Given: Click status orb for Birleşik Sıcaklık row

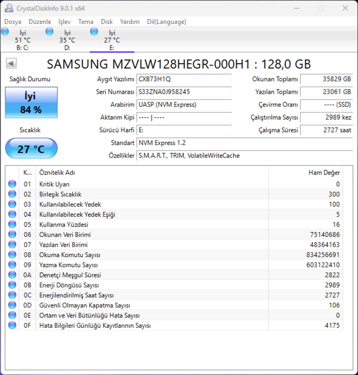Looking at the screenshot, I should 12,194.
